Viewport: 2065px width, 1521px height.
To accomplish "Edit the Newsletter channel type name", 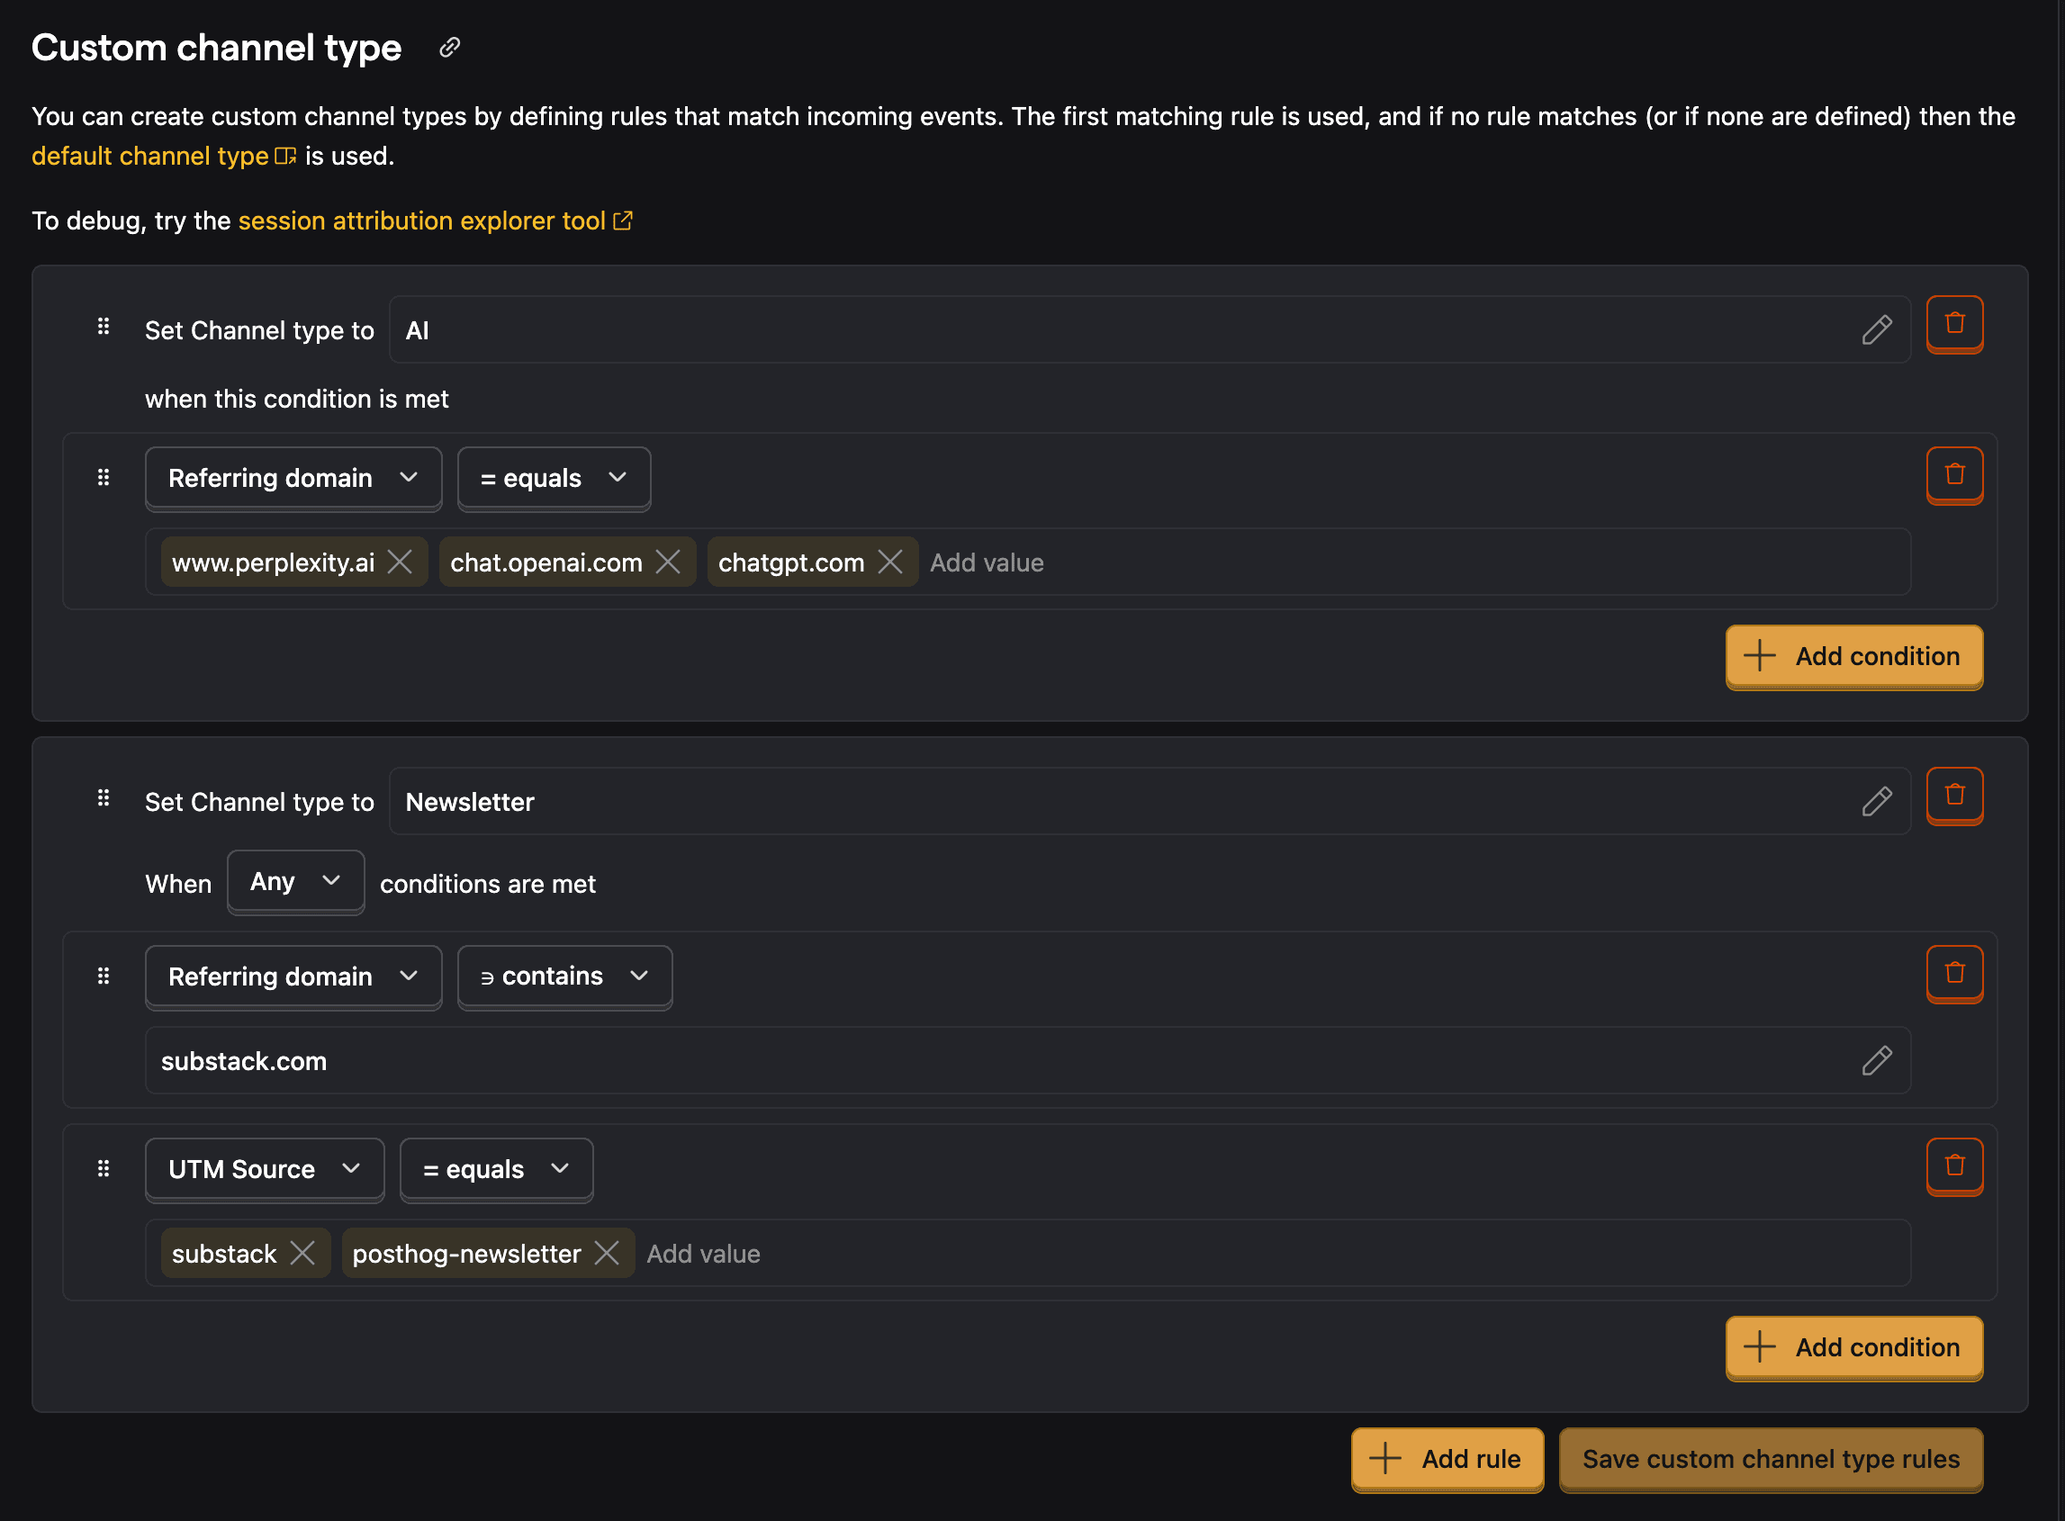I will point(1876,801).
